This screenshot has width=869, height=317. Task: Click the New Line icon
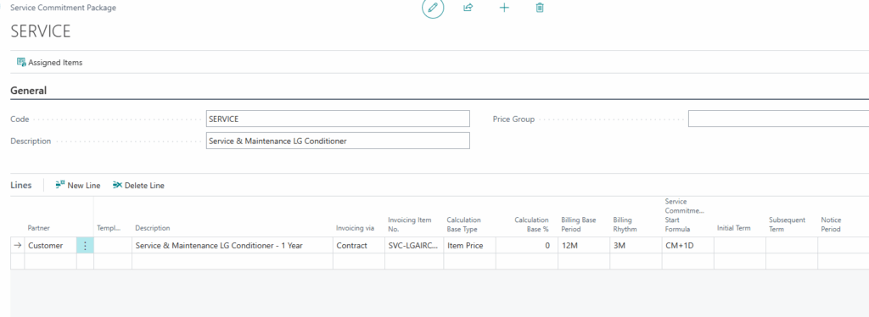(x=60, y=186)
